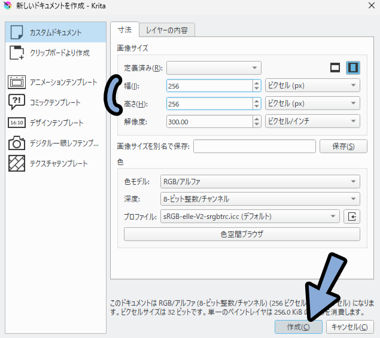
Task: Click the キャンセル(C) button
Action: pos(349,327)
